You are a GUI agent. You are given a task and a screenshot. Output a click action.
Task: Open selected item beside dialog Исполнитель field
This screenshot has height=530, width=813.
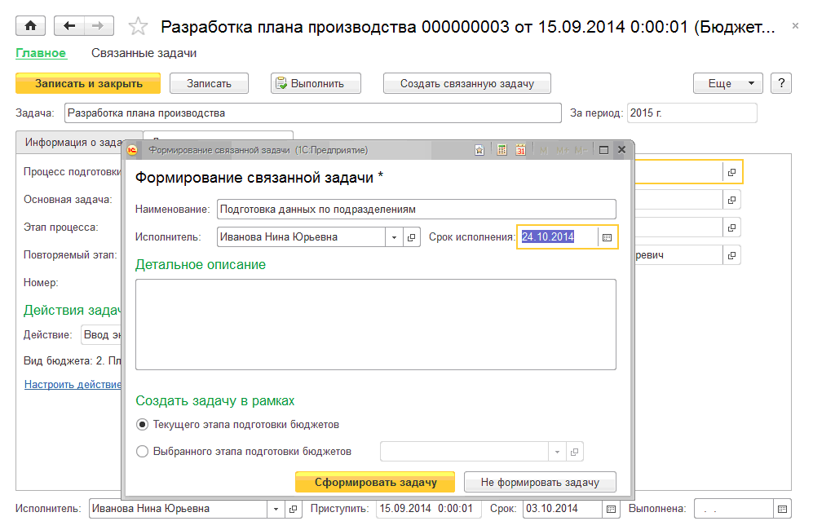[412, 237]
